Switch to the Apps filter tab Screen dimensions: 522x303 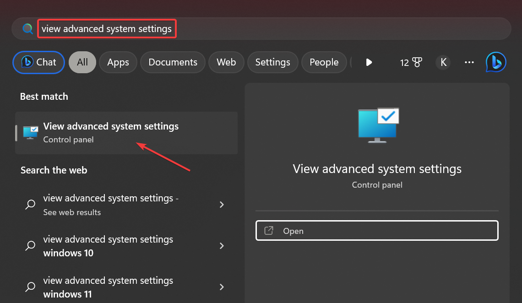click(x=118, y=62)
